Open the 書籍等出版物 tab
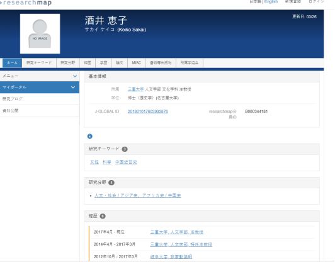This screenshot has height=262, width=335. [x=161, y=63]
